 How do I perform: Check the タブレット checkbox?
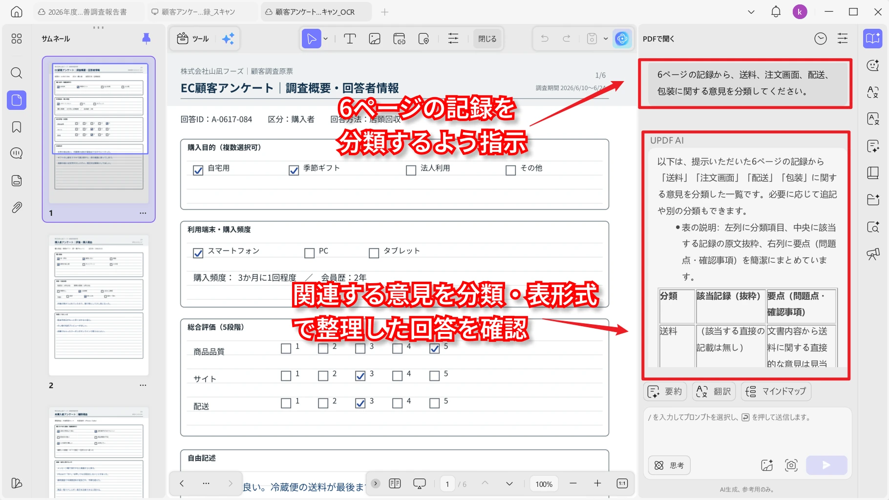coord(374,253)
